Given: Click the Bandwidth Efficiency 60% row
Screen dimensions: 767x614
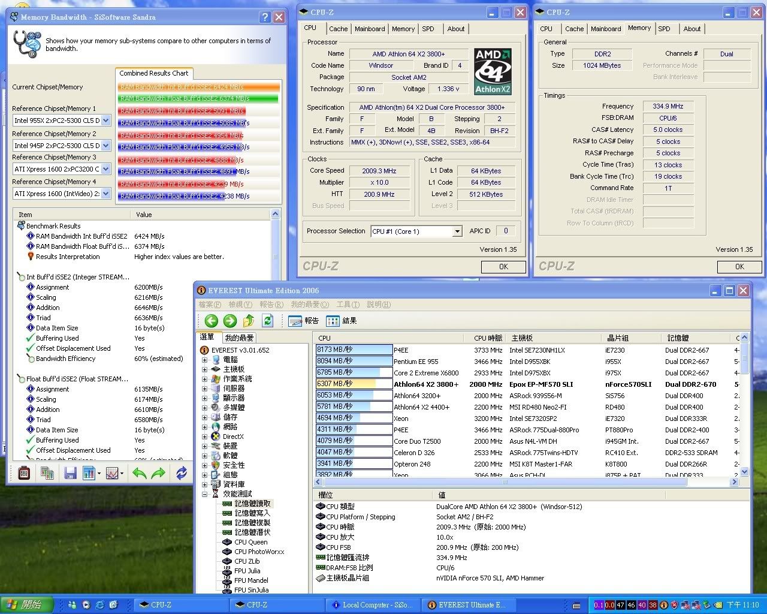Looking at the screenshot, I should coord(105,359).
